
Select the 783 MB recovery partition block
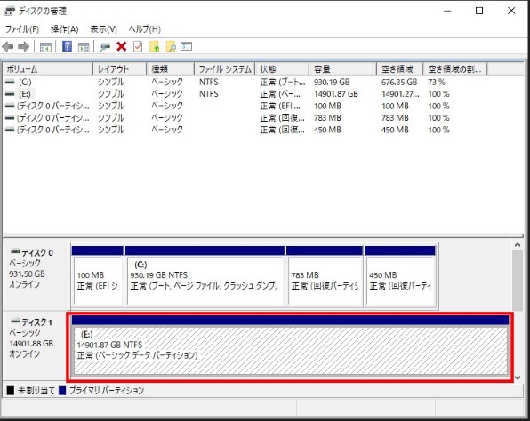(325, 276)
